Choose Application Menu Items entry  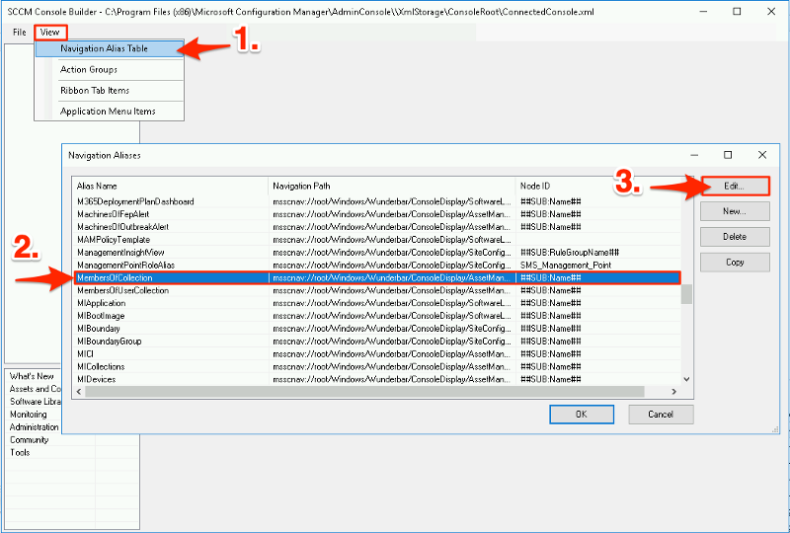coord(110,112)
